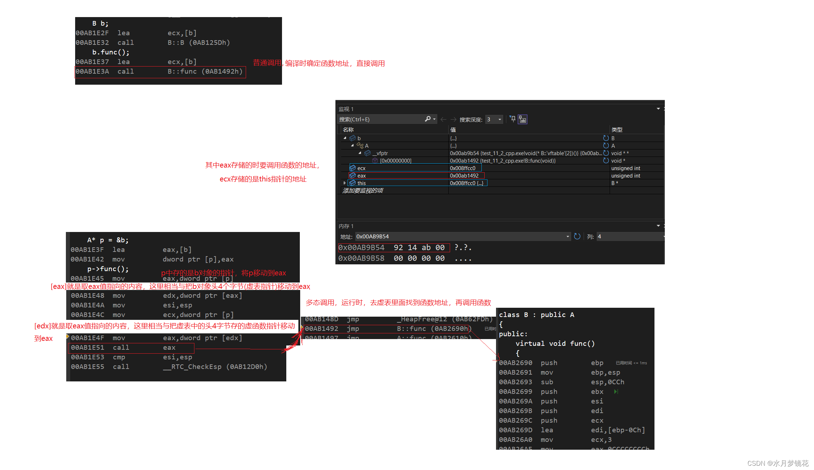Open the memory address history dropdown
The image size is (814, 470).
click(x=568, y=237)
